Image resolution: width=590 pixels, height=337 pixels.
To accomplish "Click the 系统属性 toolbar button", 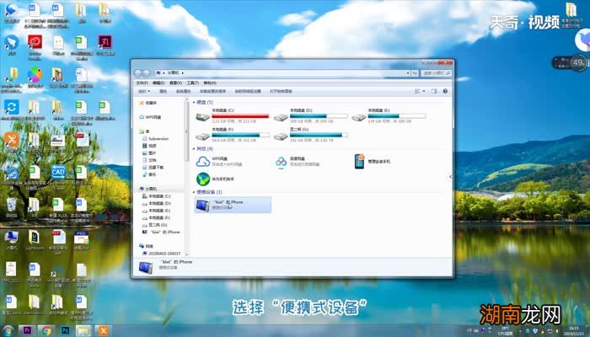I will (x=183, y=91).
